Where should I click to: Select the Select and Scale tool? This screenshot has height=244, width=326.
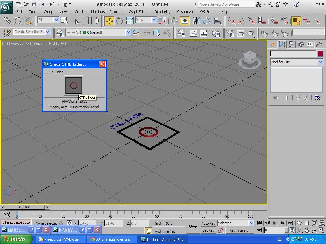click(130, 21)
